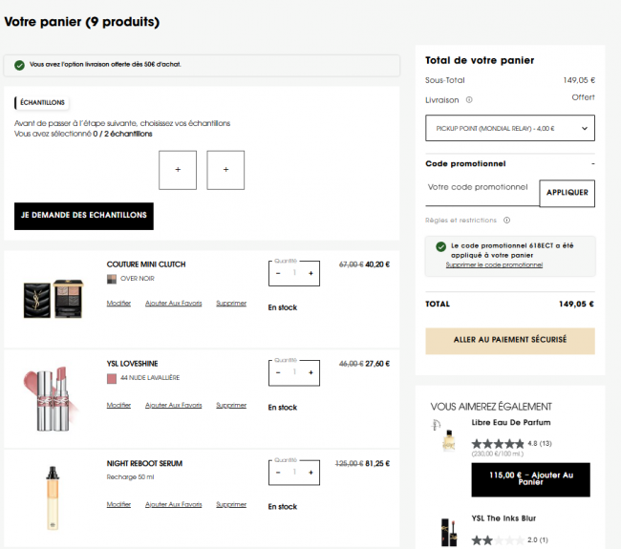Click the 44 Nude Lavallière shade swatch
Image resolution: width=621 pixels, height=549 pixels.
111,379
